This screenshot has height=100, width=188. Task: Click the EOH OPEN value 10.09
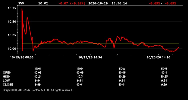38,72
